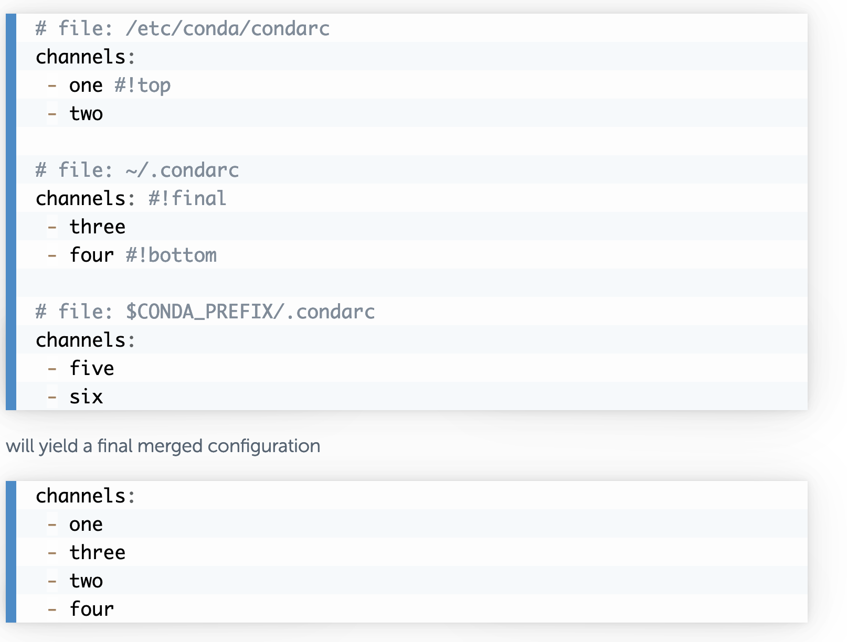Viewport: 847px width, 642px height.
Task: Click 'channels:' key under $CONDA_PREFIX file
Action: [86, 340]
